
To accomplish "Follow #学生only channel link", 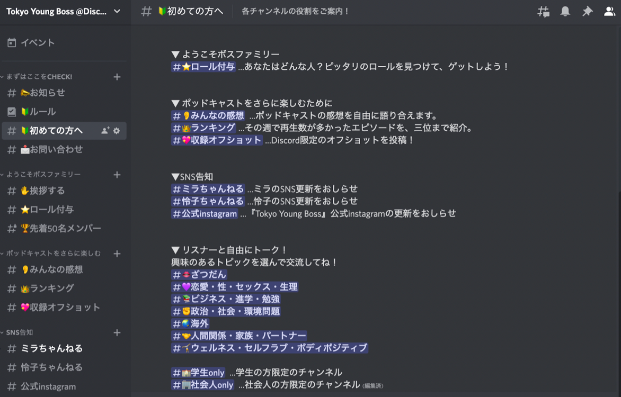I will click(x=198, y=373).
